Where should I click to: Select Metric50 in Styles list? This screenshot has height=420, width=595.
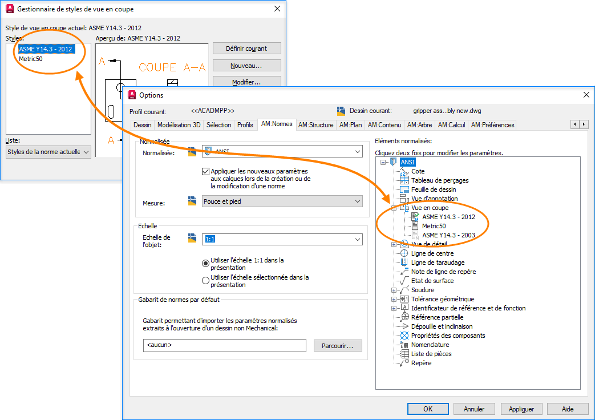pyautogui.click(x=31, y=59)
